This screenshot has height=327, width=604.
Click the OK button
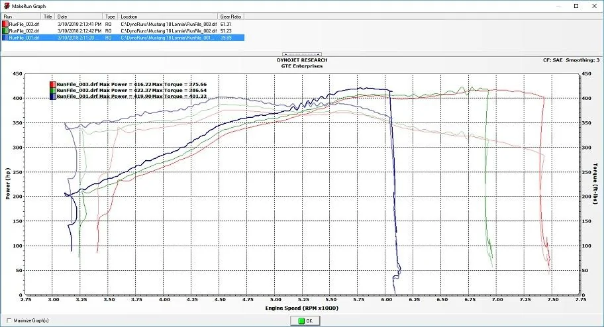[x=305, y=321]
